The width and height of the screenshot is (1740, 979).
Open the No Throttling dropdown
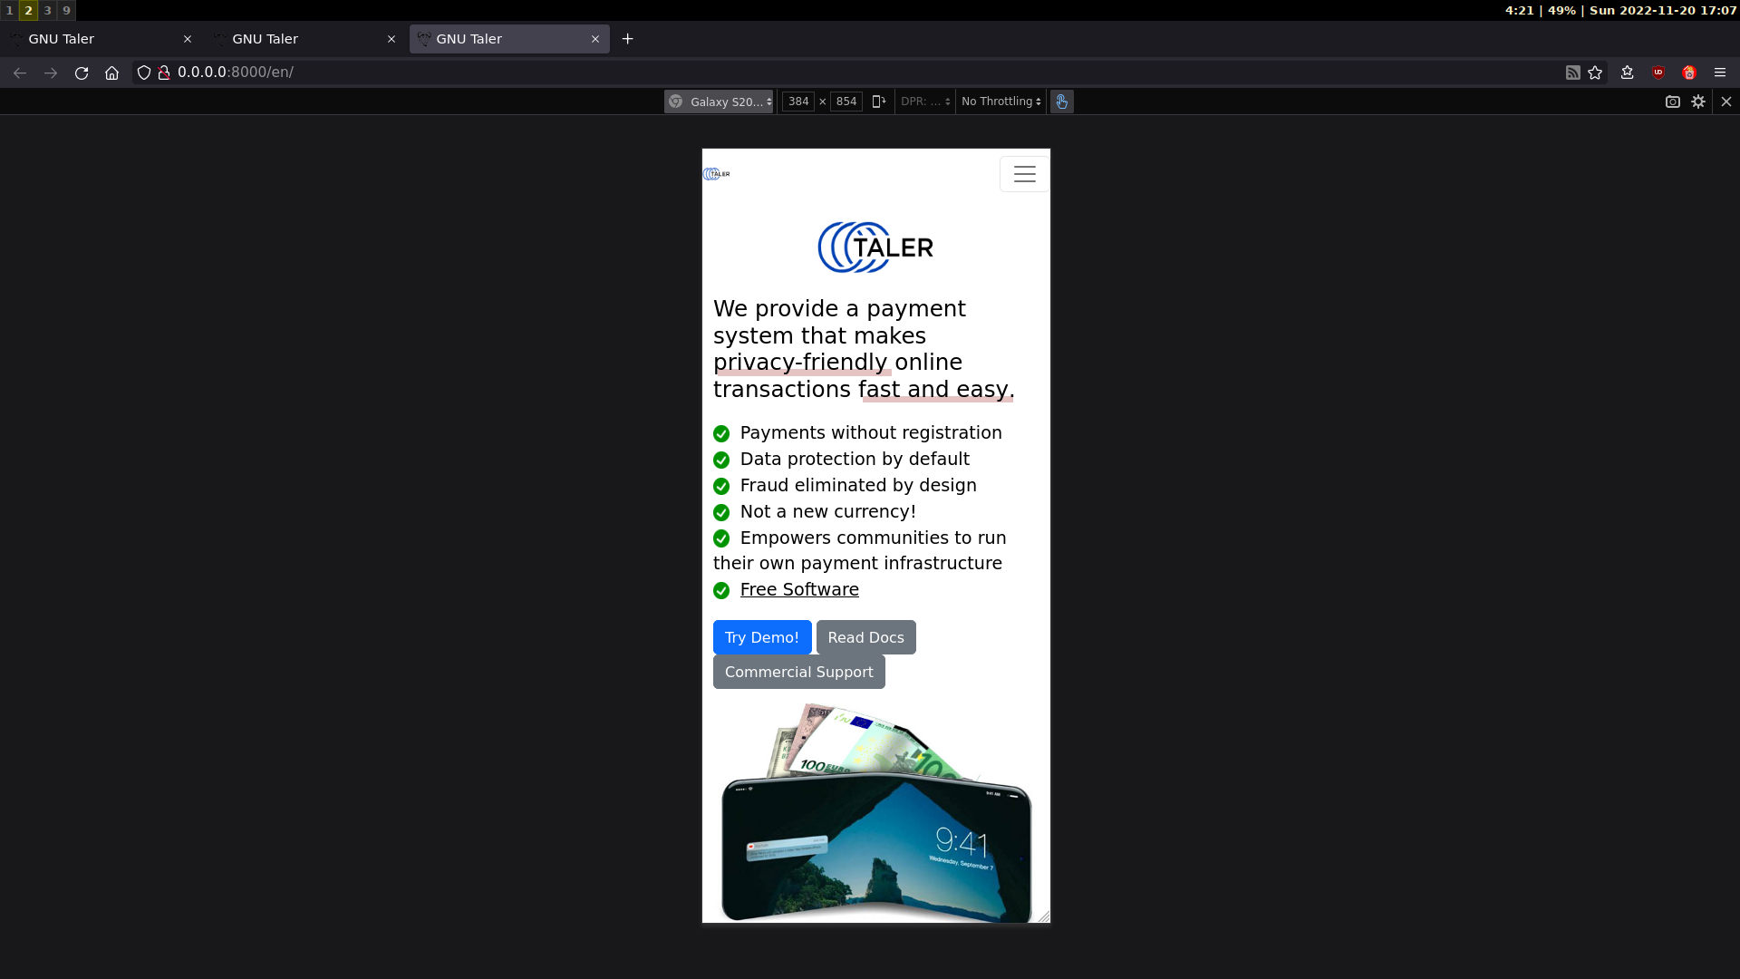coord(1000,102)
